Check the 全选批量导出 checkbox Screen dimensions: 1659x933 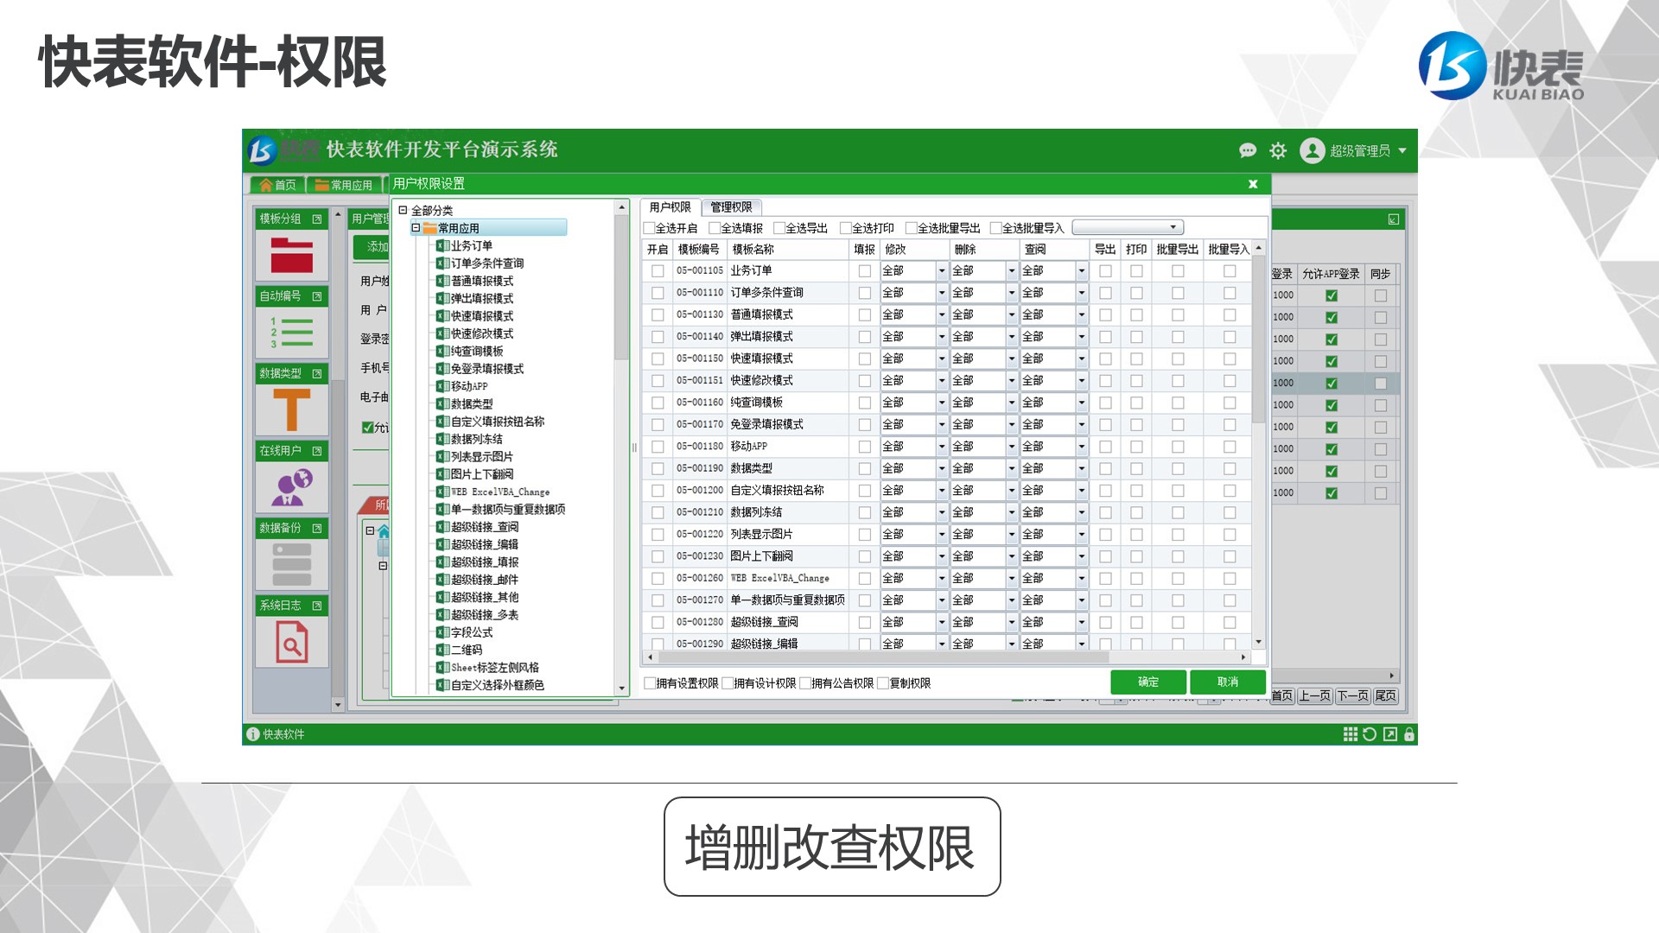tap(911, 228)
